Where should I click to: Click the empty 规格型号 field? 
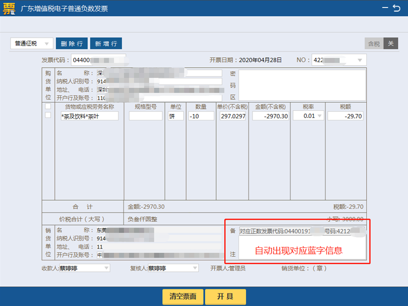click(146, 116)
